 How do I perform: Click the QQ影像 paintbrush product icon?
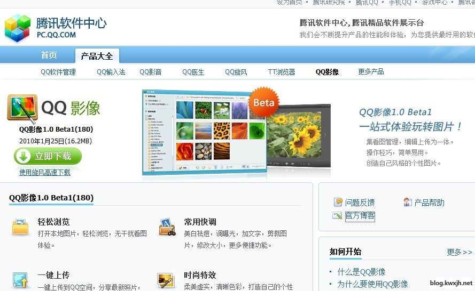coord(22,108)
